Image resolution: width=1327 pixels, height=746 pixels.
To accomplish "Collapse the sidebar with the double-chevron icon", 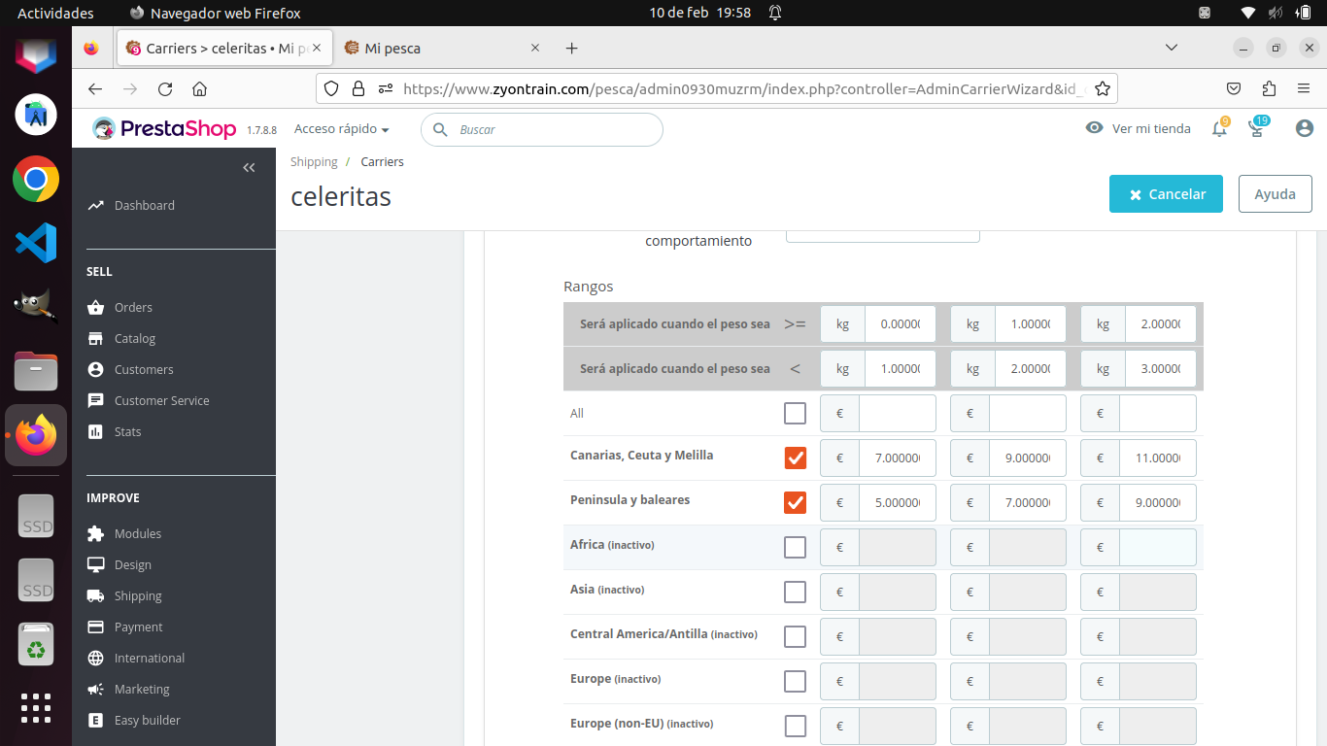I will coord(249,168).
